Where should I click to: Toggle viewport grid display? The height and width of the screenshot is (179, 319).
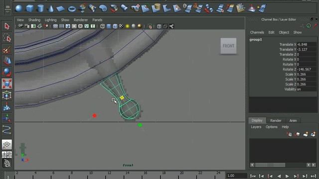55,26
